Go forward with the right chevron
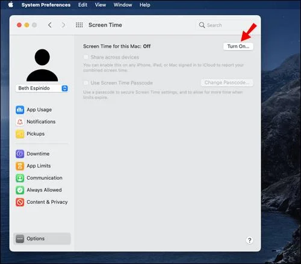This screenshot has width=301, height=264. click(63, 25)
